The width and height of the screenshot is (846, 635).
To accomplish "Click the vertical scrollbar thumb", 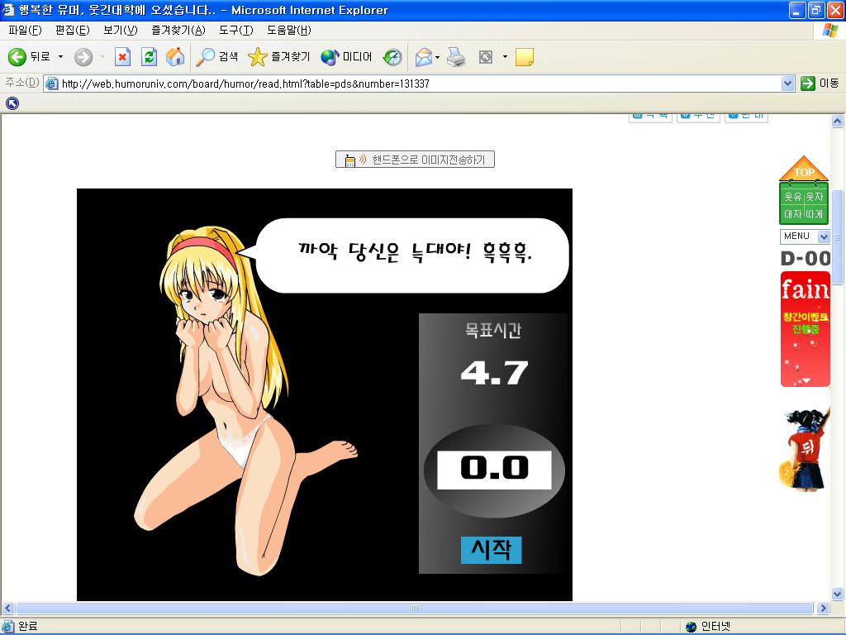I will pos(838,237).
